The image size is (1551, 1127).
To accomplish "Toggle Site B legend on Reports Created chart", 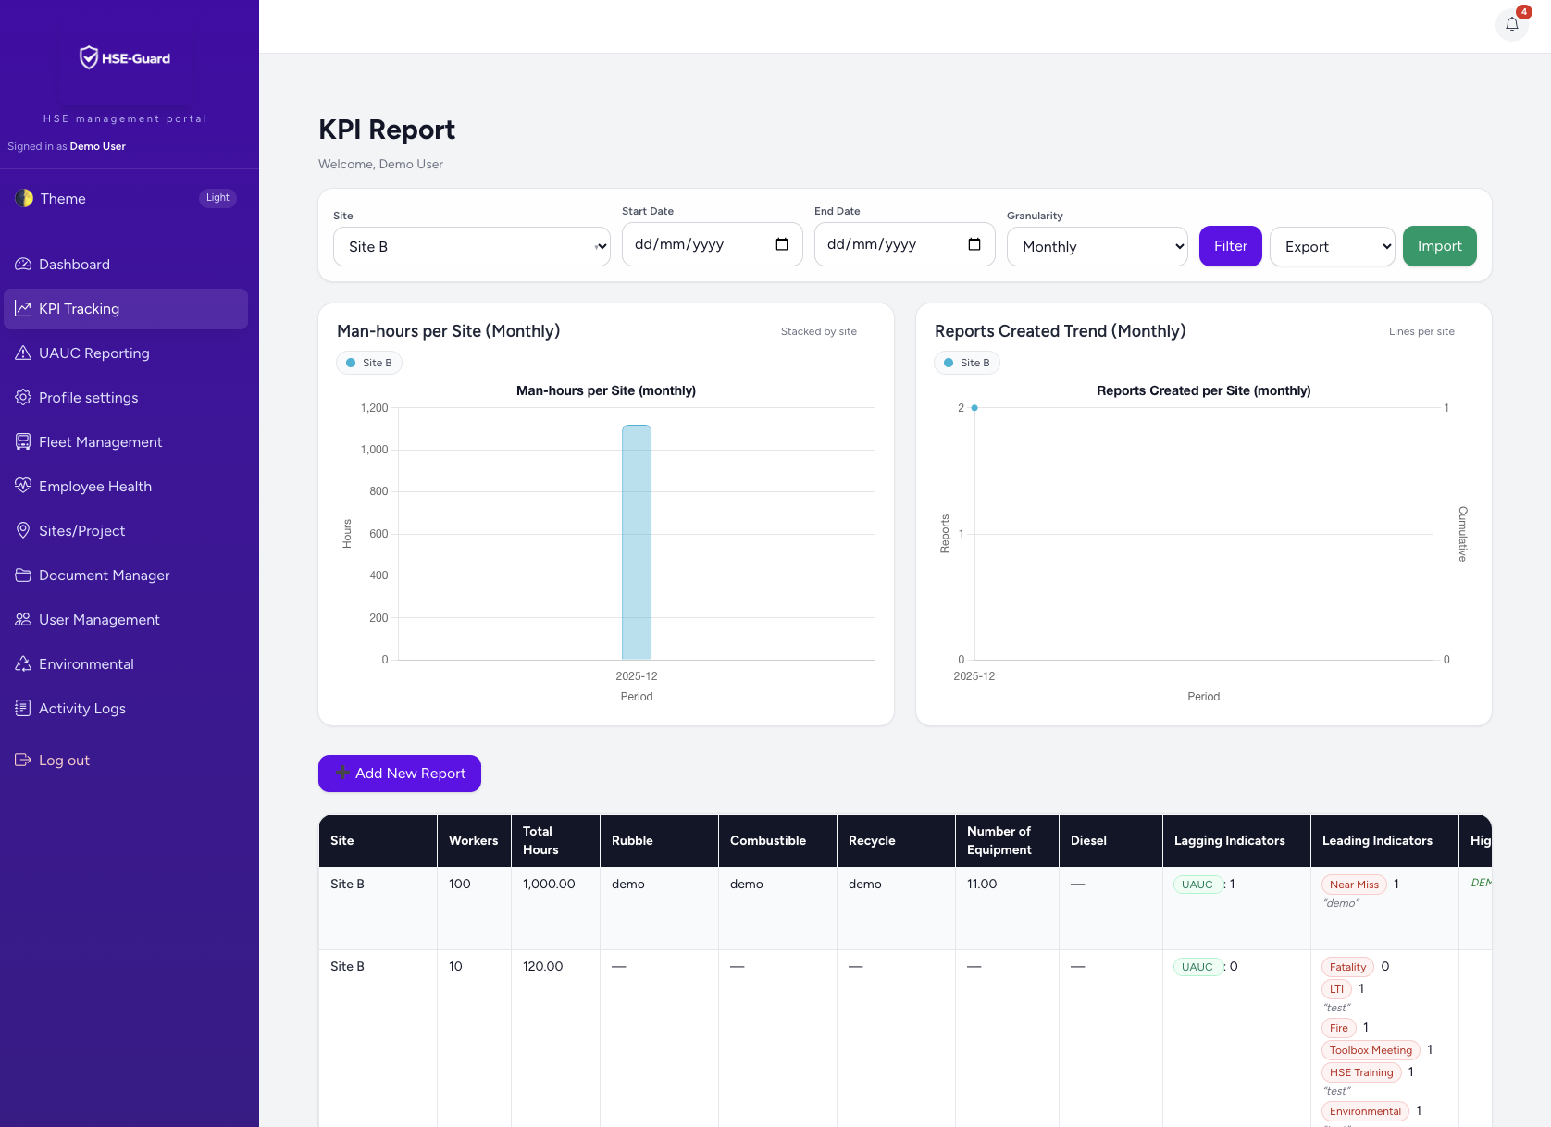I will click(966, 363).
